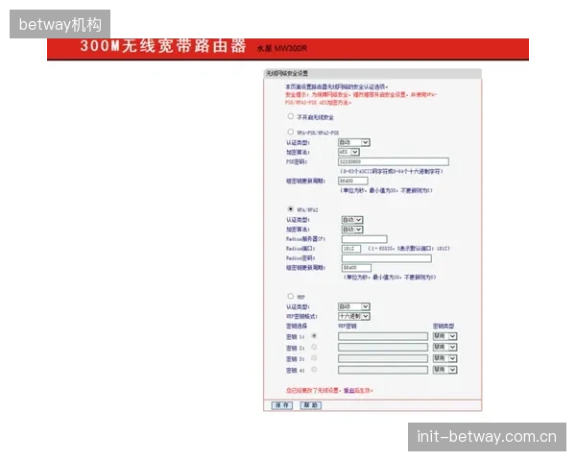Click the 300M无线宽带路由器 header text
Image resolution: width=576 pixels, height=461 pixels.
click(163, 46)
